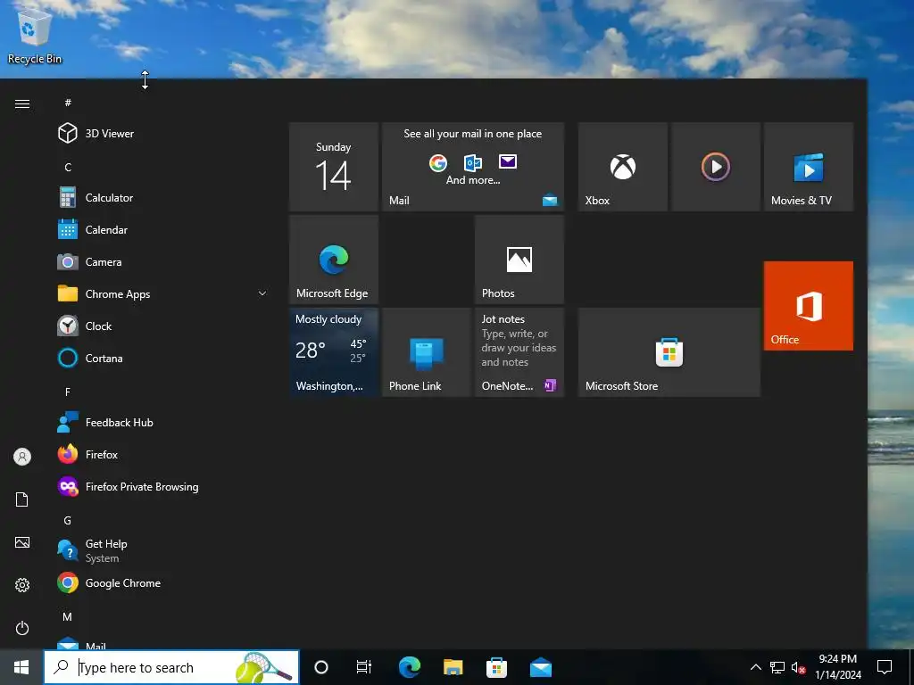Image resolution: width=914 pixels, height=685 pixels.
Task: Click the Windows Start button
Action: point(21,667)
